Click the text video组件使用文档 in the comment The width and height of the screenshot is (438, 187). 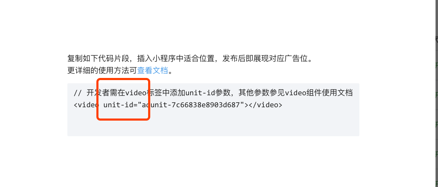pos(319,93)
